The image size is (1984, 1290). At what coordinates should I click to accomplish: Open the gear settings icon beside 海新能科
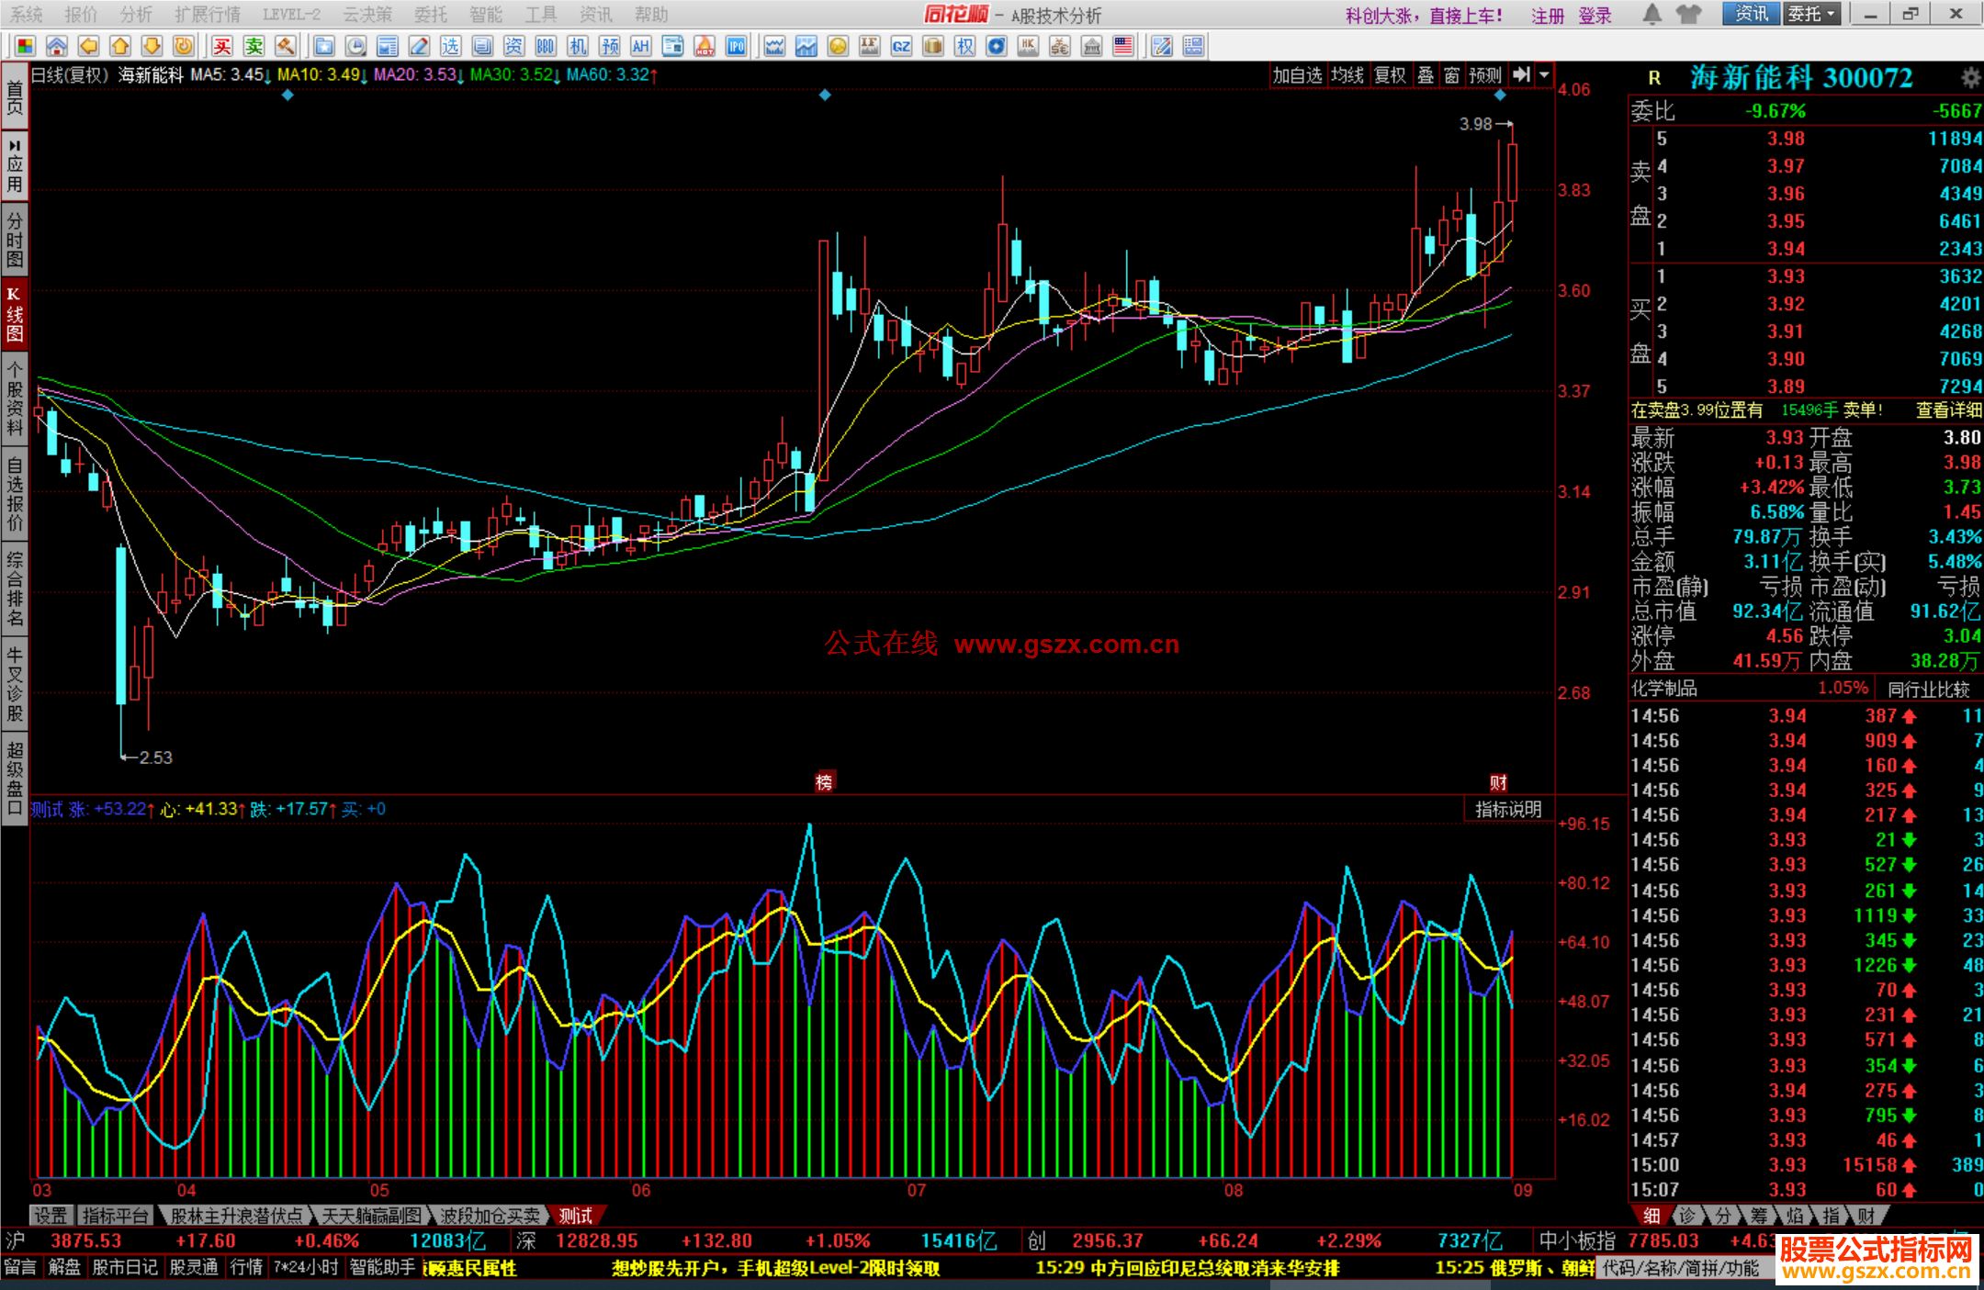[1969, 78]
